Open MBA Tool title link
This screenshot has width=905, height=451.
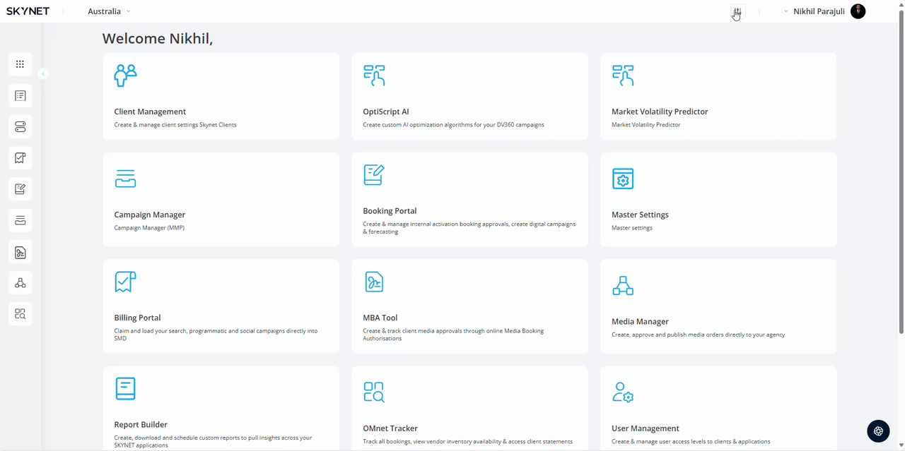[x=380, y=318]
